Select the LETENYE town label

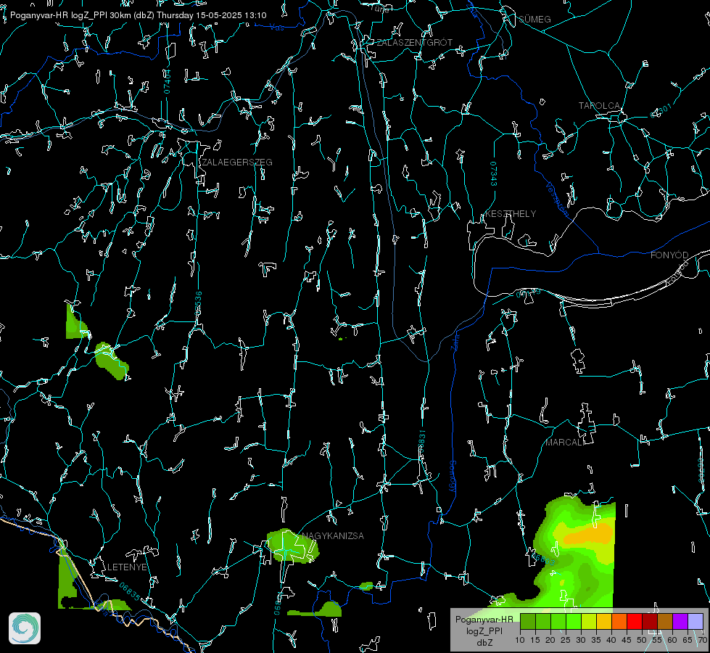[x=127, y=567]
